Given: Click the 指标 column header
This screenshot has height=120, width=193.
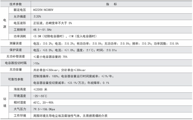Looking at the screenshot, I should [x=111, y=4].
